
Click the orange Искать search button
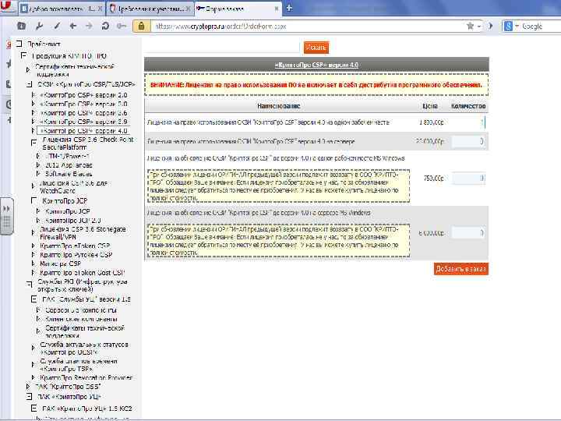[x=316, y=48]
